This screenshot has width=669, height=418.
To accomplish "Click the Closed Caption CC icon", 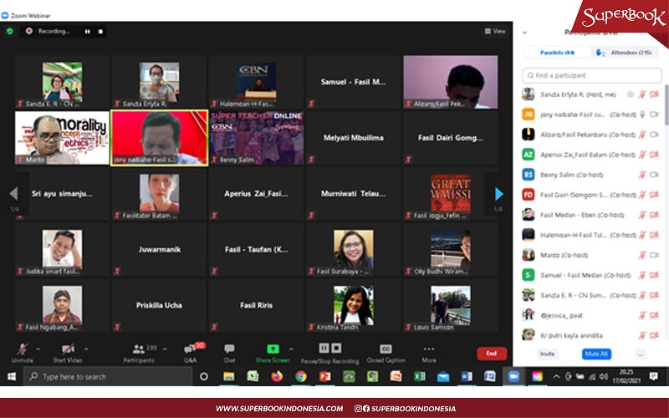I will [x=386, y=349].
